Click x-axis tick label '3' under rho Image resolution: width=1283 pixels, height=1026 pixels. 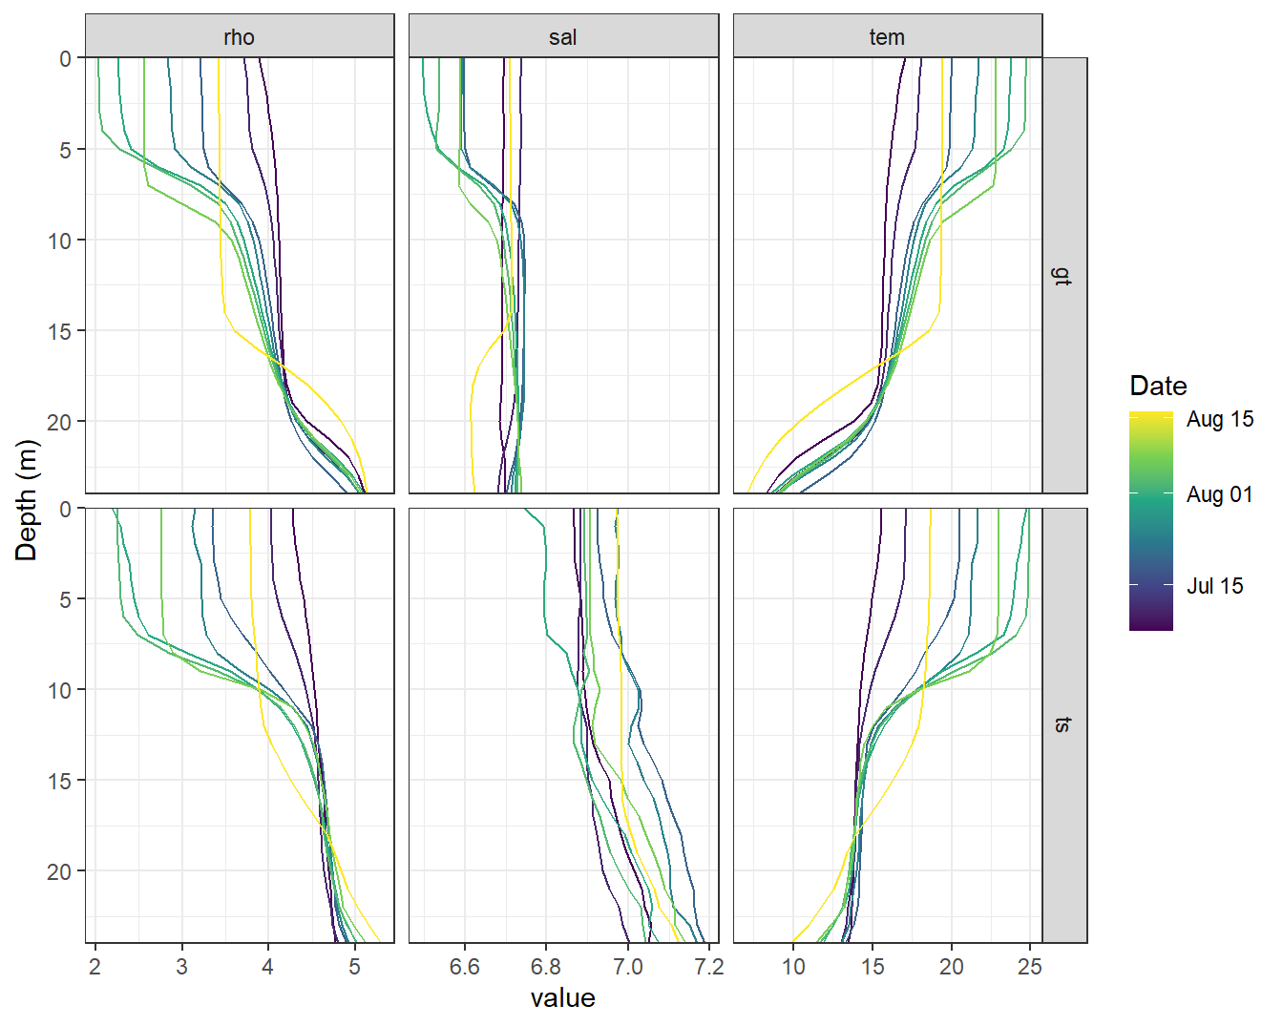click(x=181, y=967)
